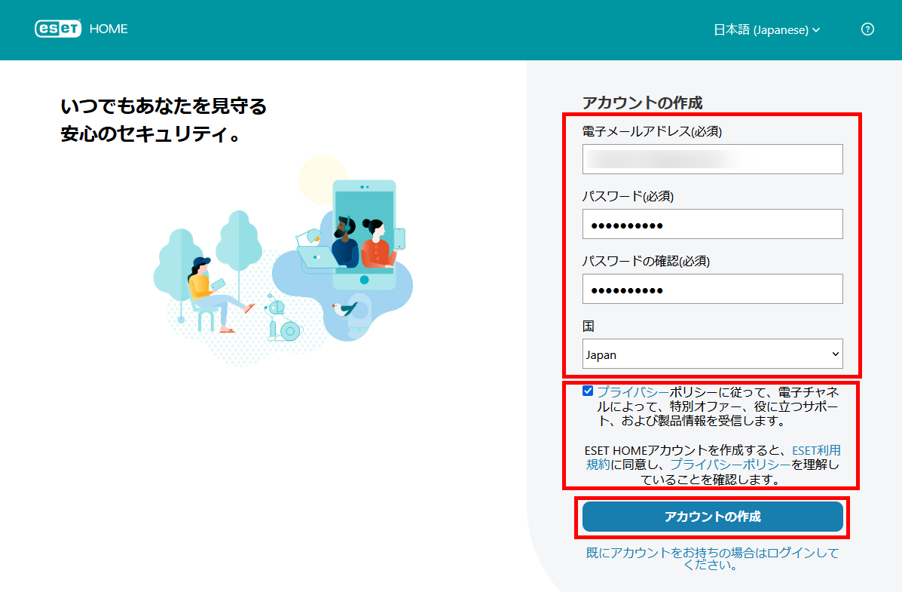902x592 pixels.
Task: Expand the 国 country dropdown showing Japan
Action: (x=712, y=354)
